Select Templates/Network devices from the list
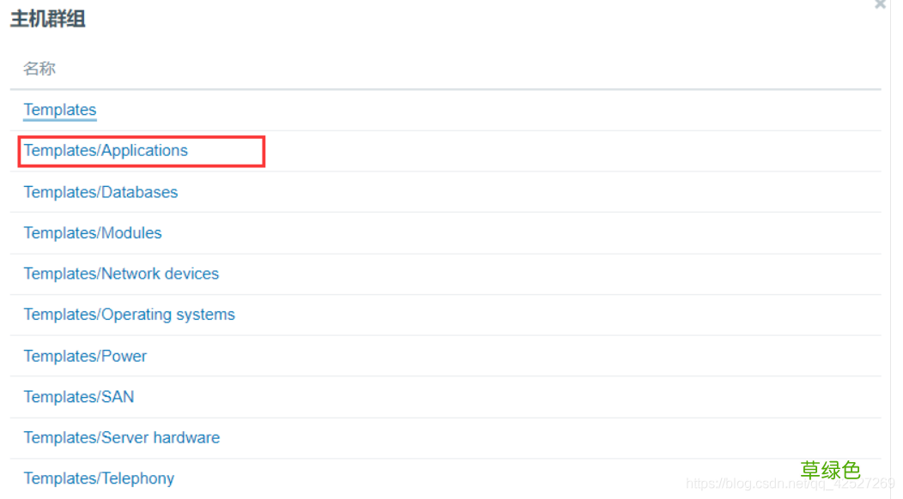The width and height of the screenshot is (903, 499). (x=121, y=274)
